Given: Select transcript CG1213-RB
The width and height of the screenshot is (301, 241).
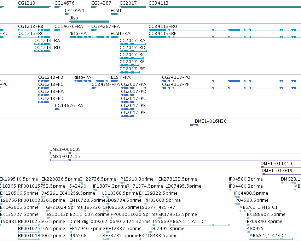Looking at the screenshot, I should (x=34, y=30).
